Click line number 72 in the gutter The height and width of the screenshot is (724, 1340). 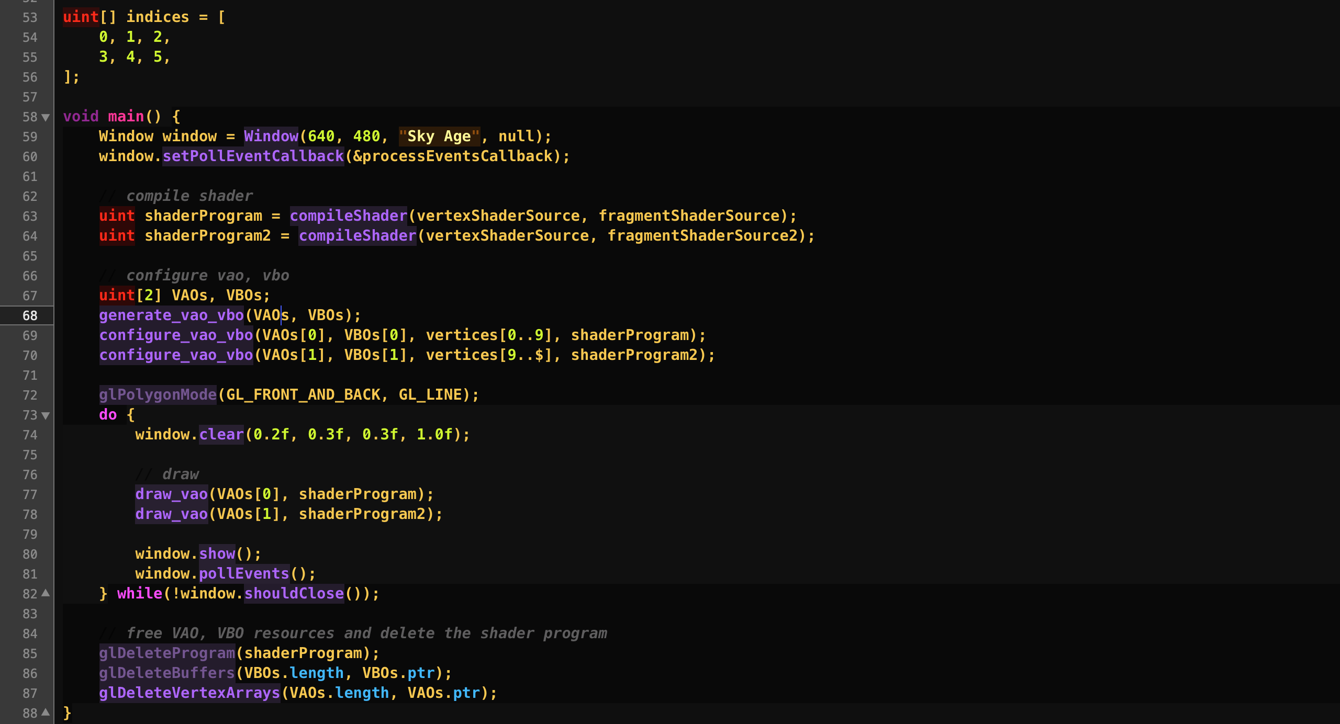coord(30,395)
